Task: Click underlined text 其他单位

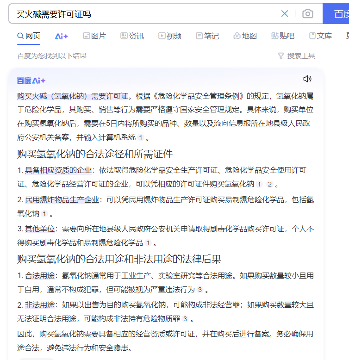Action: pos(40,229)
